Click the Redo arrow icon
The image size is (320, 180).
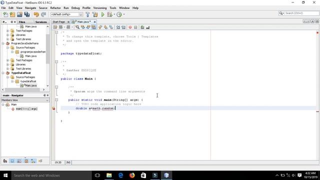[43, 14]
